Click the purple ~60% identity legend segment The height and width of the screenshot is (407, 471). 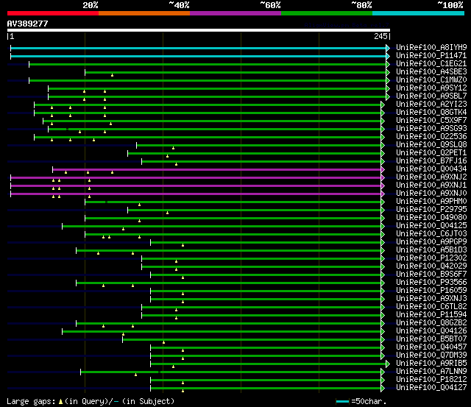pos(235,13)
